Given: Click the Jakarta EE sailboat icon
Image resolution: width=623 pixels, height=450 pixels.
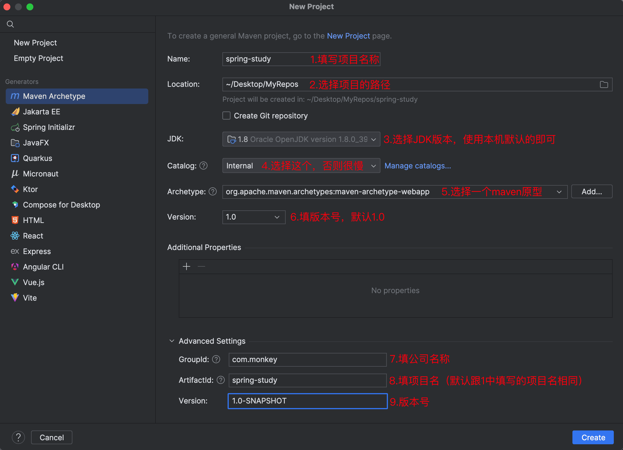Looking at the screenshot, I should pos(15,111).
